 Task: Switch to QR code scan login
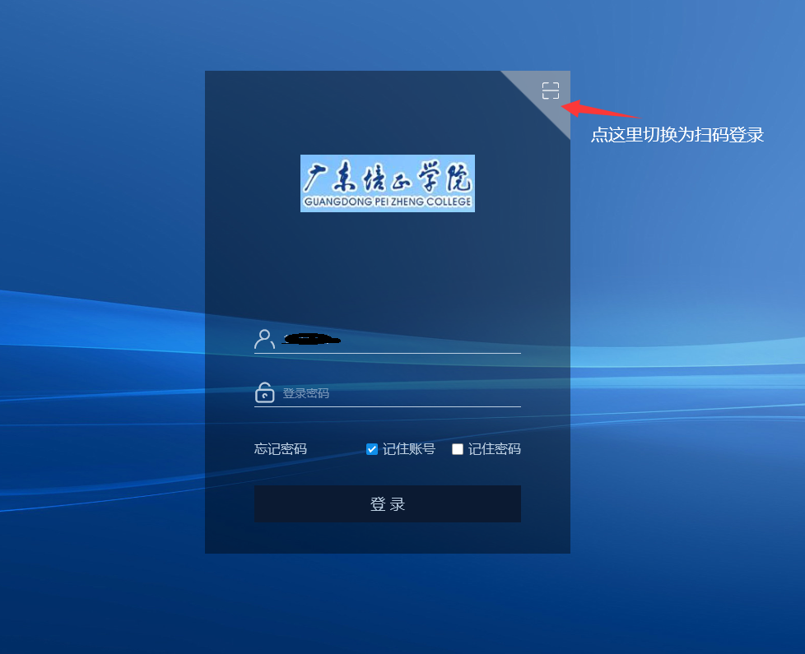coord(551,90)
